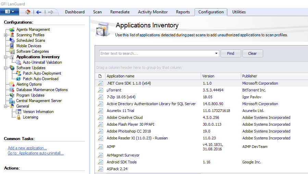Click the Software Updates globe icon

click(x=12, y=68)
